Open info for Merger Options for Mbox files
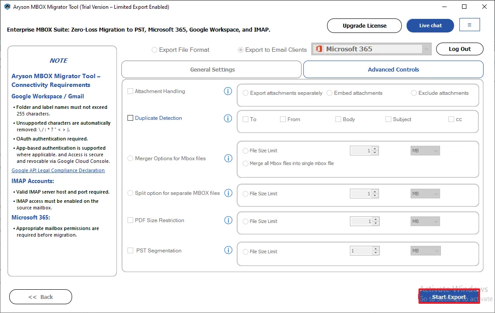Viewport: 495px width, 313px height. [228, 158]
